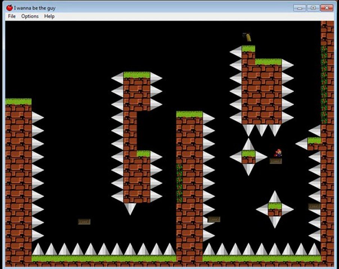The width and height of the screenshot is (339, 269).
Task: Click the gun item above the top-right tower
Action: pyautogui.click(x=247, y=37)
